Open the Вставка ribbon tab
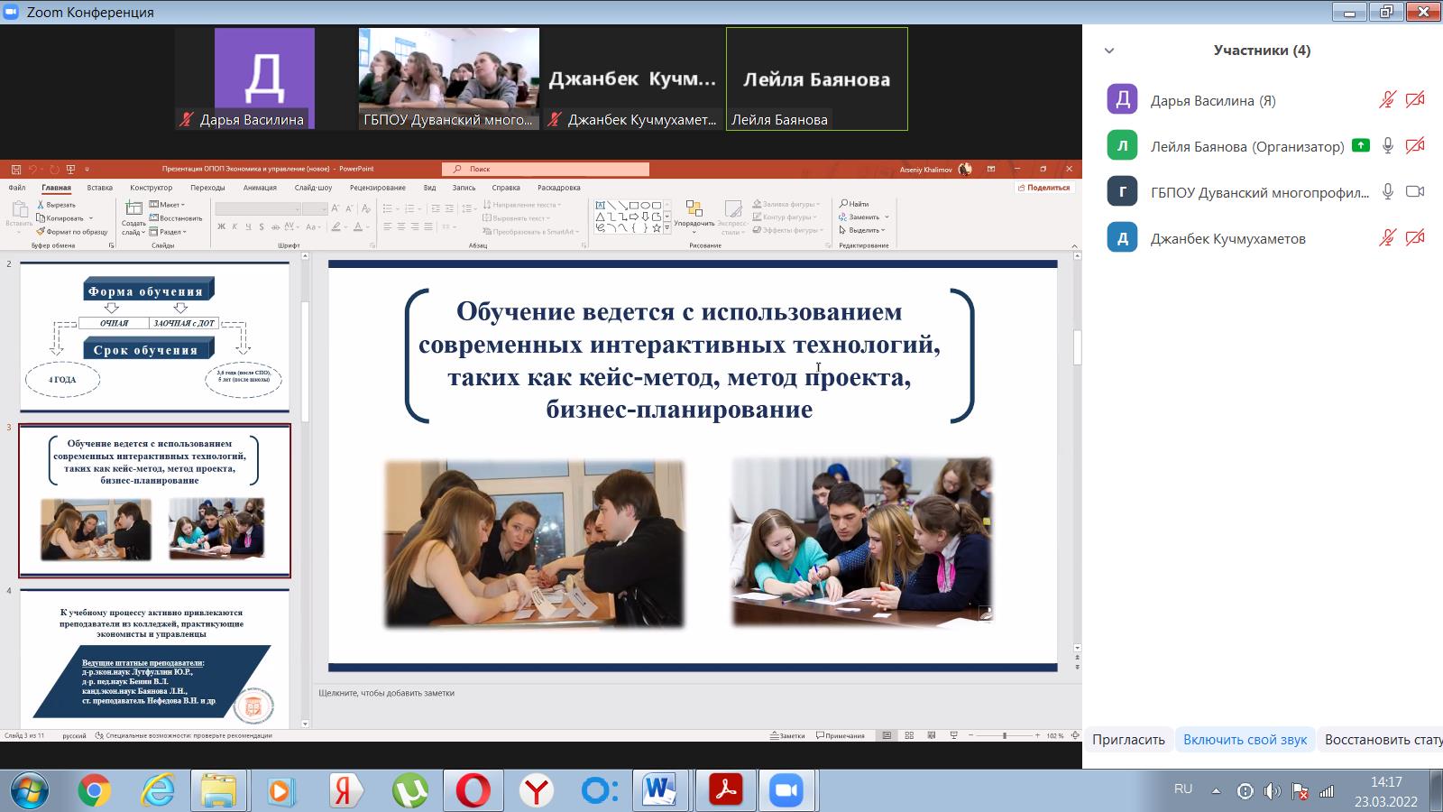Viewport: 1443px width, 812px height. pos(99,188)
